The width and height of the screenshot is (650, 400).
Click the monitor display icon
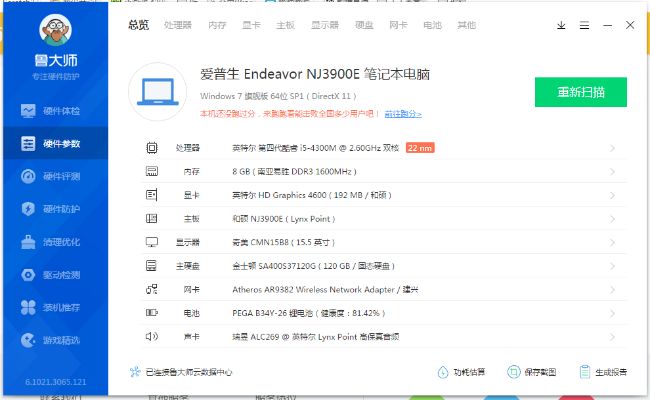pyautogui.click(x=152, y=242)
